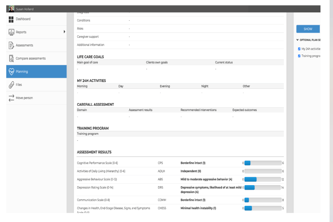Viewport: 333px width, 222px height.
Task: Expand the Reports submenu arrow
Action: (64, 32)
